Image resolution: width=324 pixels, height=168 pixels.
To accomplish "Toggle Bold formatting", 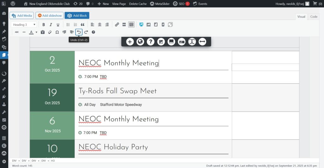I will (43, 25).
